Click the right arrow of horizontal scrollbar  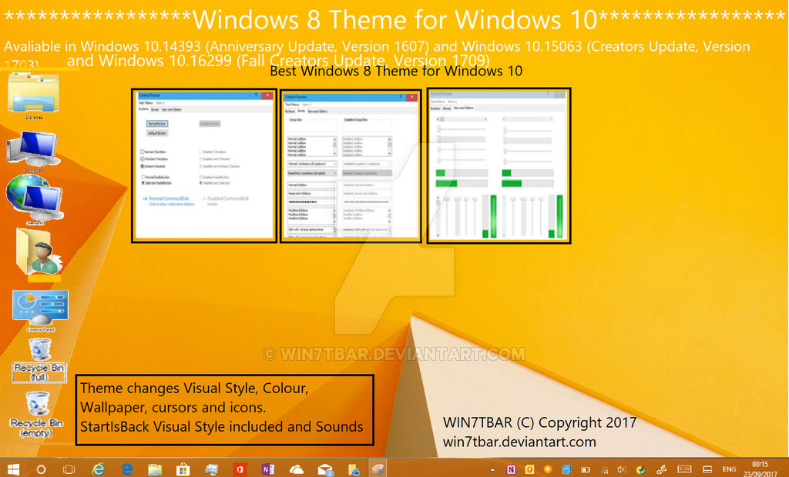(x=485, y=119)
